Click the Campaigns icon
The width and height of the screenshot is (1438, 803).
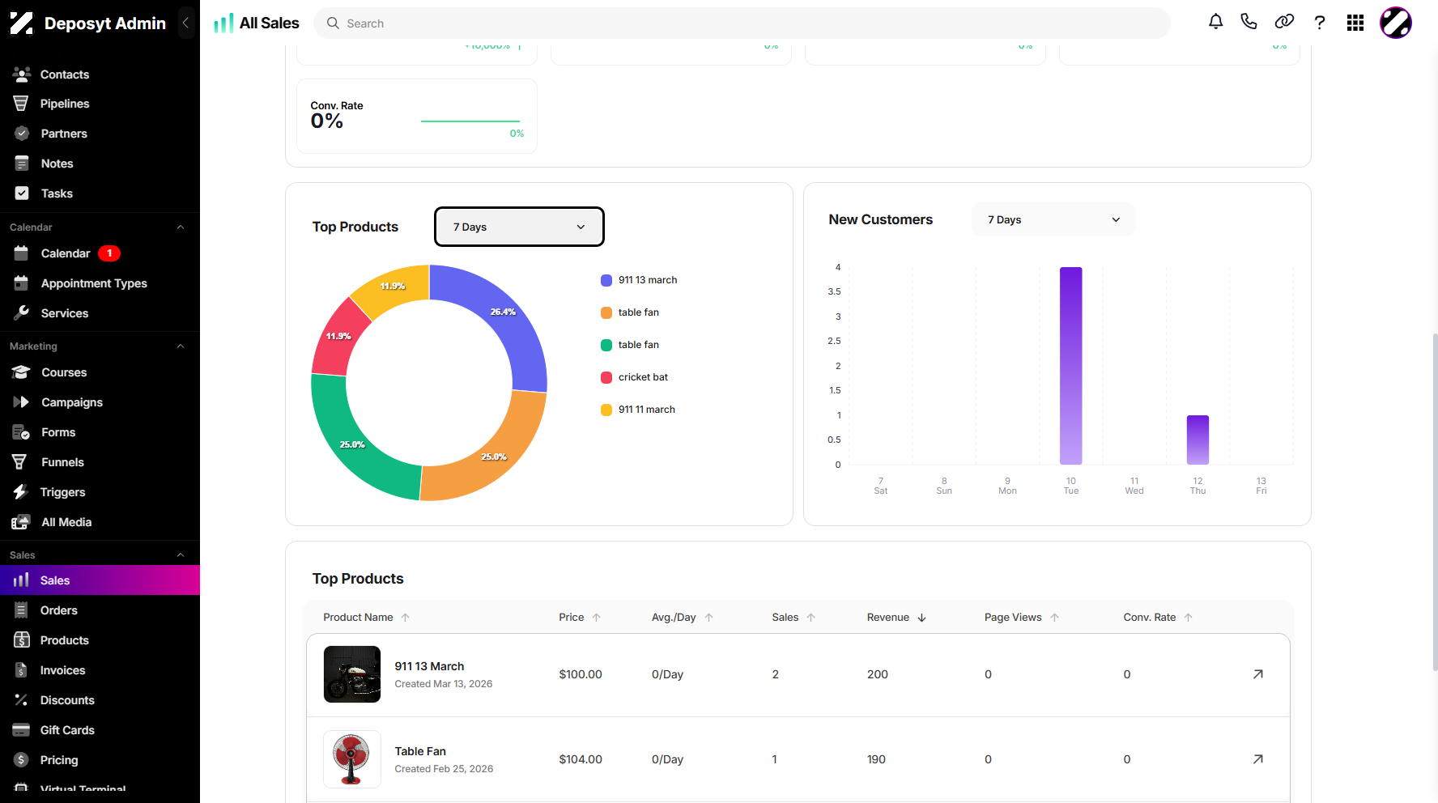21,402
